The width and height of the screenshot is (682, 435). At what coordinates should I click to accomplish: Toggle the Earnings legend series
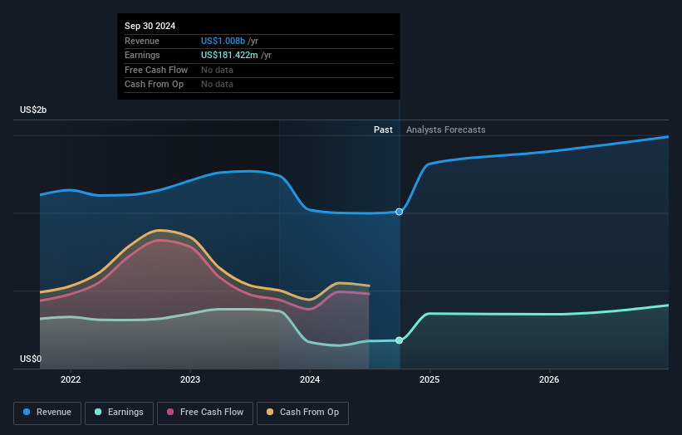(x=119, y=413)
